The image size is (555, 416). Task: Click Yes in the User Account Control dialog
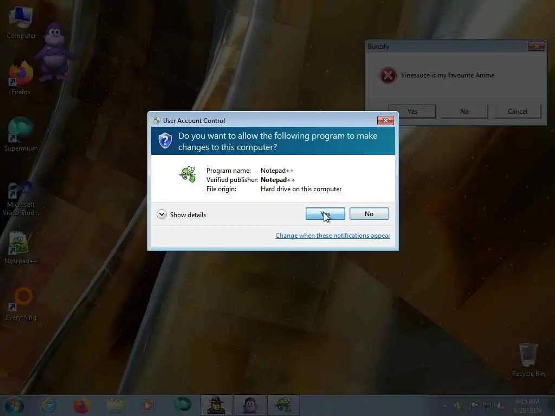pos(325,213)
